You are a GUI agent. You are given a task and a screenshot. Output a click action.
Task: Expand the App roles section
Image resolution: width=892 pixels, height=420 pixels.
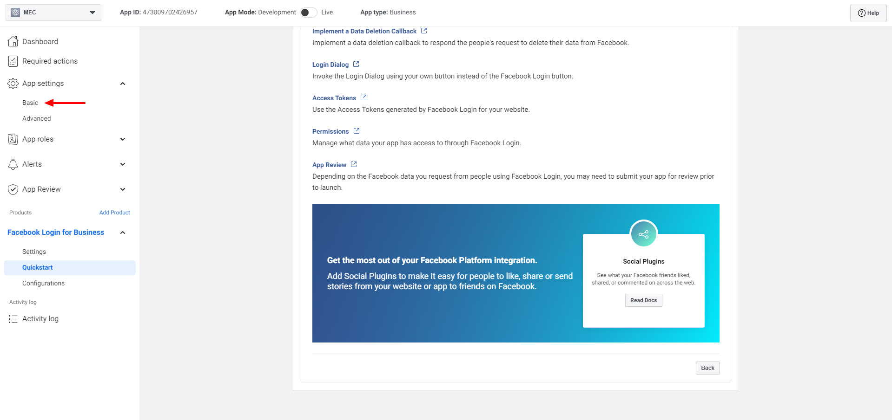tap(122, 139)
